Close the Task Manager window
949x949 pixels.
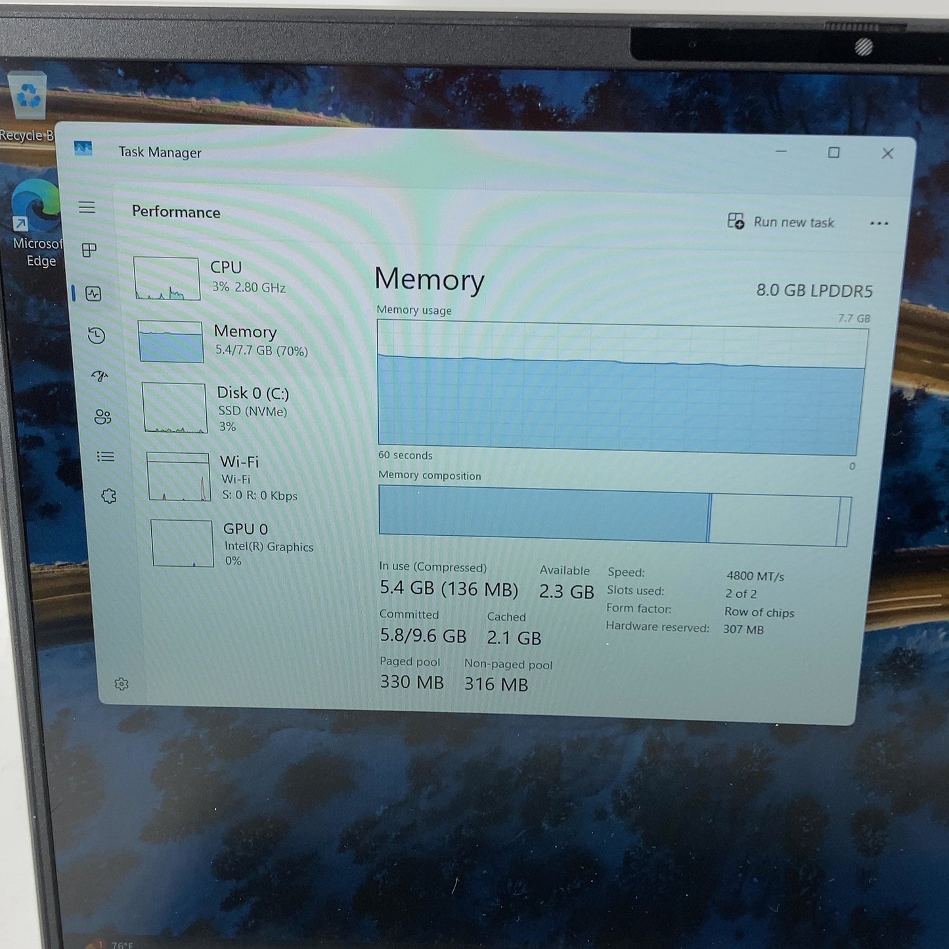887,153
